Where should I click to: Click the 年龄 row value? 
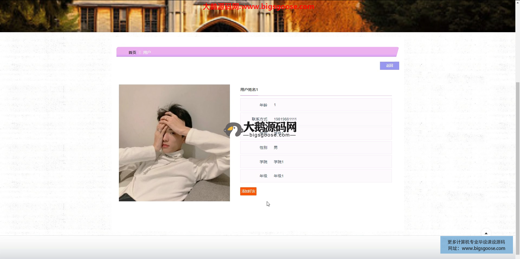pos(275,105)
